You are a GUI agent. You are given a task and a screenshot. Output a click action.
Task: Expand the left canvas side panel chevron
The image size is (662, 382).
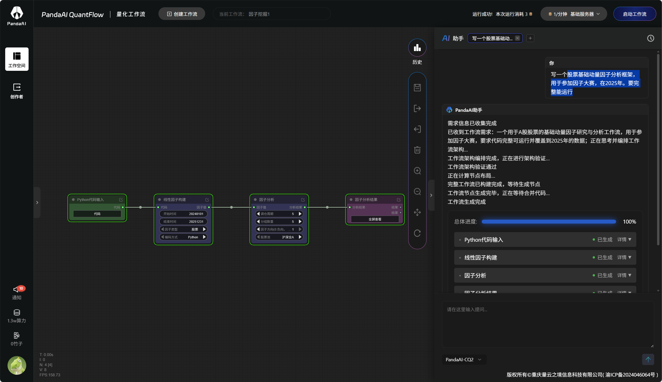pyautogui.click(x=37, y=203)
